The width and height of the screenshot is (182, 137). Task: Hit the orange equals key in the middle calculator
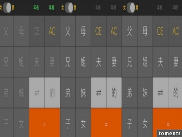[x=106, y=123]
